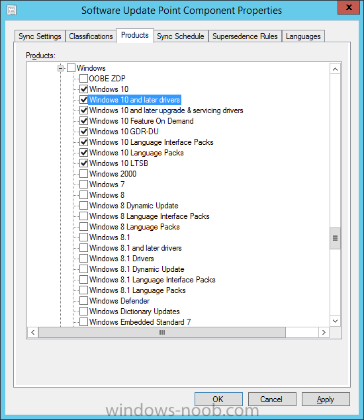Collapse the Windows tree node
Viewport: 364px width, 420px height.
pyautogui.click(x=60, y=68)
